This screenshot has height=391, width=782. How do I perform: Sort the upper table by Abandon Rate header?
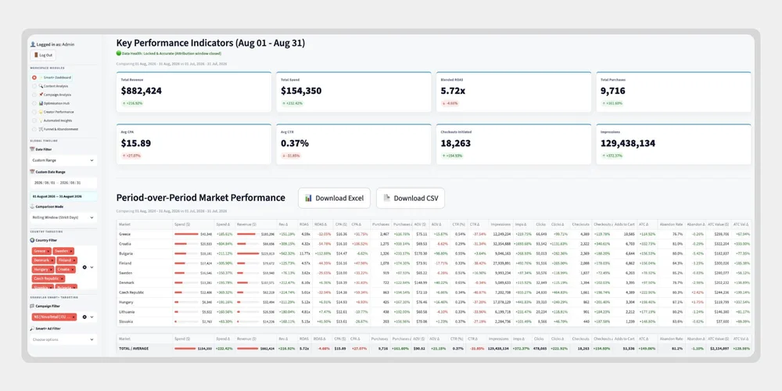click(671, 225)
